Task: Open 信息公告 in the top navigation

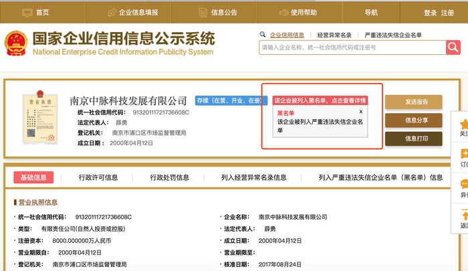Action: 224,13
